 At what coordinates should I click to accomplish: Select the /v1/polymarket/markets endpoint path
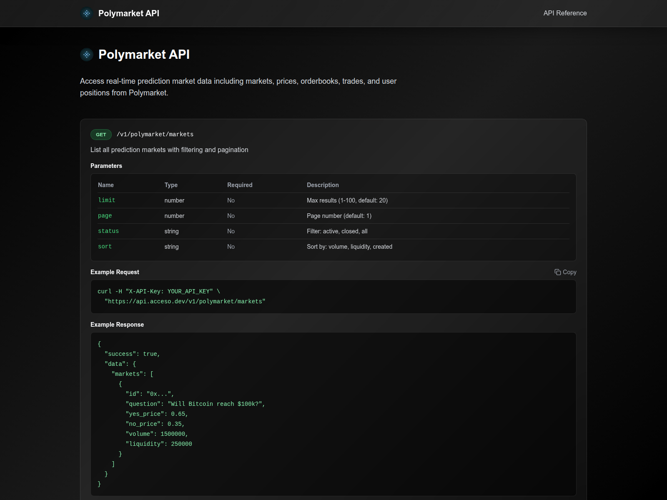click(155, 135)
